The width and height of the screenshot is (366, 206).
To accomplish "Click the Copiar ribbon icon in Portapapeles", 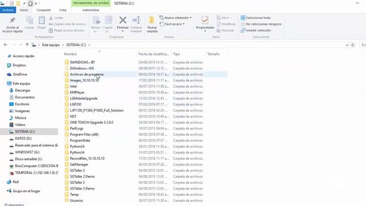I will [29, 21].
